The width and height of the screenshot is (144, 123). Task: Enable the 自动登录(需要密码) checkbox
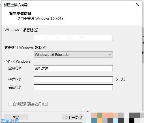coord(10,104)
